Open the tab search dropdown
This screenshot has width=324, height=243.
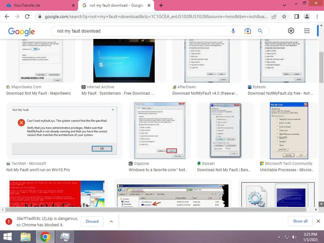(284, 6)
